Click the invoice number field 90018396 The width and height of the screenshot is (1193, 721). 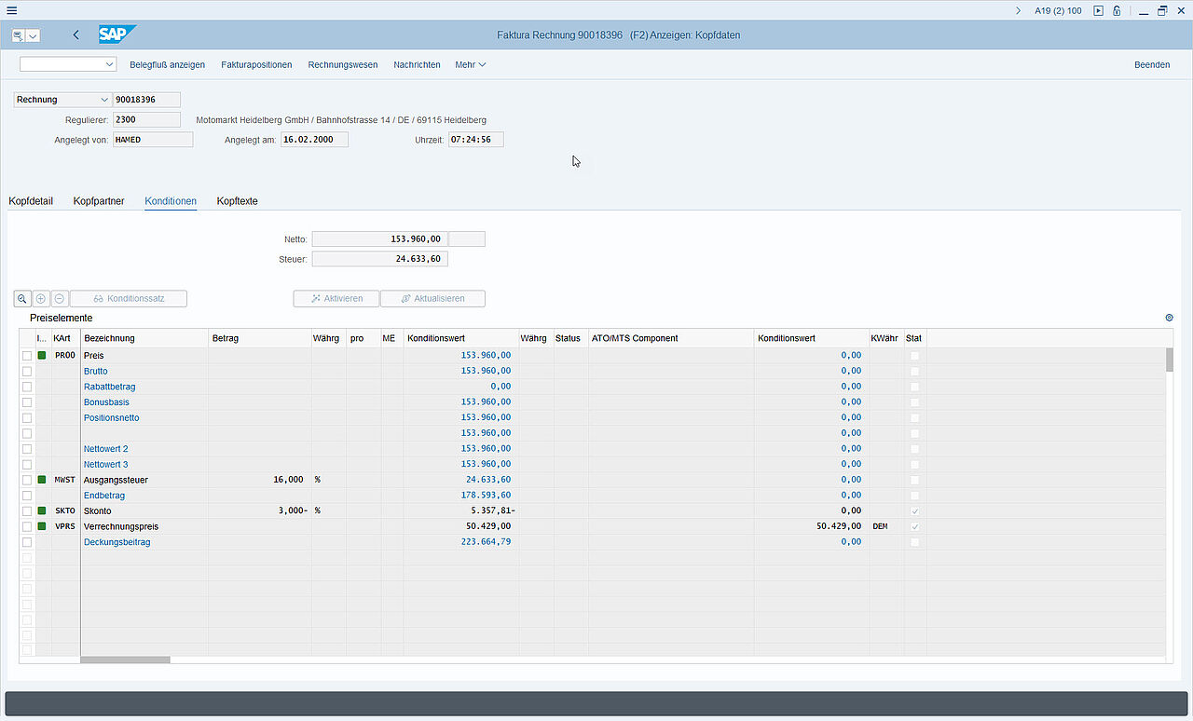[x=146, y=100]
